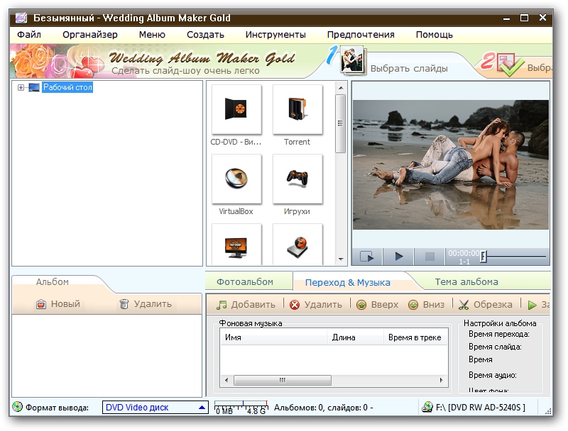Viewport: 568px width, 431px height.
Task: Maximize the Wedding Album Maker window
Action: click(524, 18)
